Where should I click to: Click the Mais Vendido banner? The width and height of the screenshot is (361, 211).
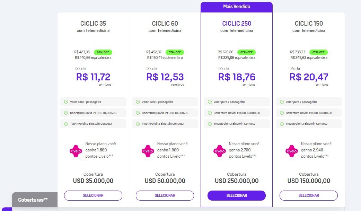click(x=236, y=7)
